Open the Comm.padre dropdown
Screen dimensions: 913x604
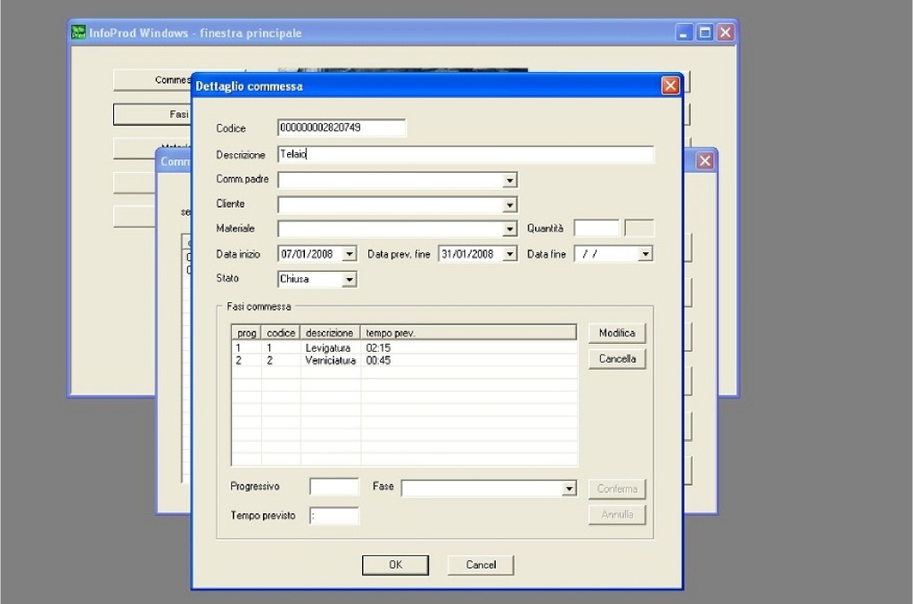pyautogui.click(x=509, y=181)
